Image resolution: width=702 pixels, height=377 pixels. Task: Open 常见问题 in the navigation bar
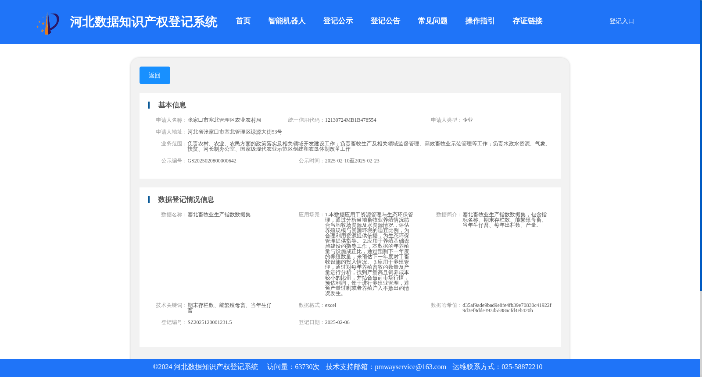coord(433,21)
